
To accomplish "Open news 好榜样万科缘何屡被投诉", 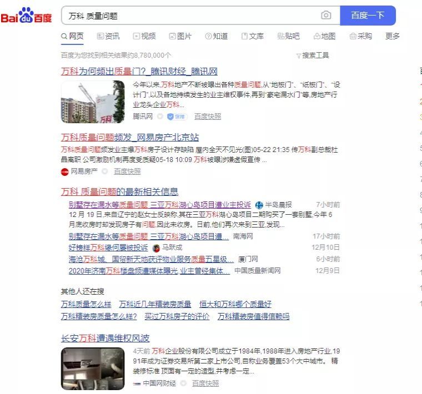I will (x=108, y=247).
